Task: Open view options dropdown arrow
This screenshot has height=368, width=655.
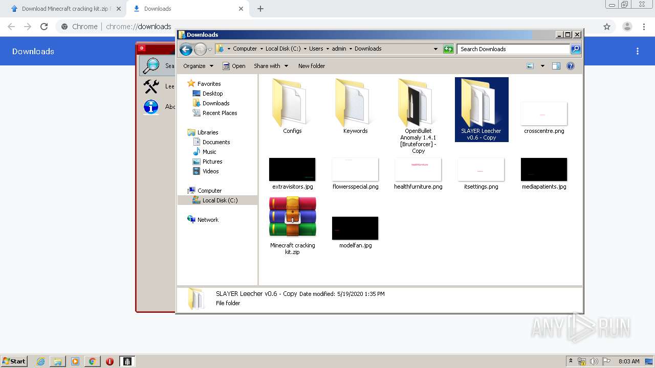Action: pyautogui.click(x=542, y=66)
